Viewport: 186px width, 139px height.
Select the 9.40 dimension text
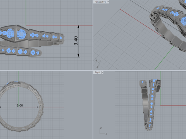76,41
